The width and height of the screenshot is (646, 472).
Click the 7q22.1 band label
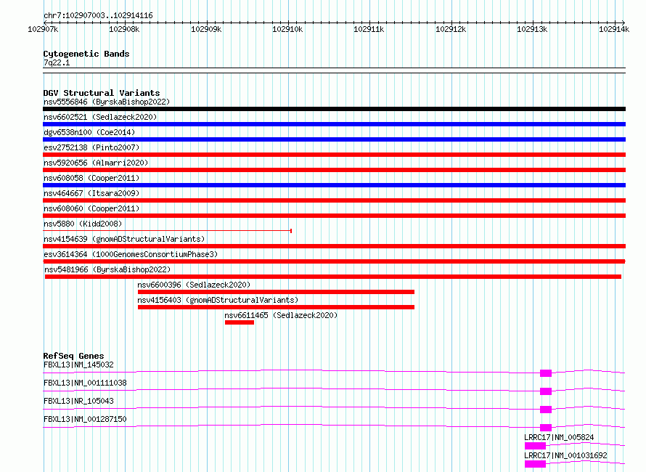pos(57,62)
